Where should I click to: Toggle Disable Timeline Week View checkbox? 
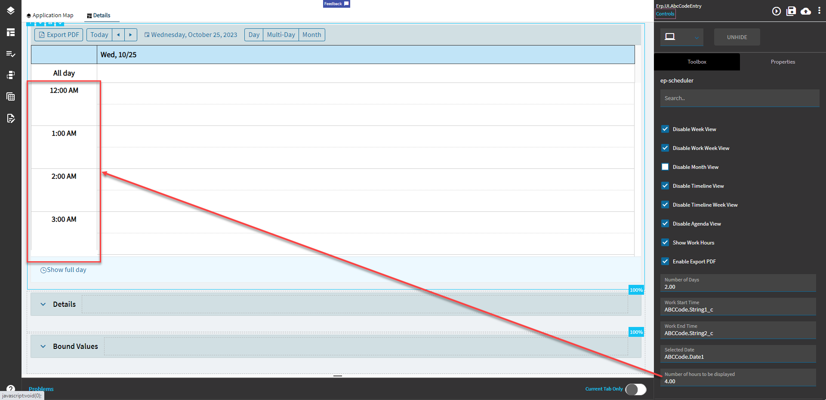[x=665, y=205]
